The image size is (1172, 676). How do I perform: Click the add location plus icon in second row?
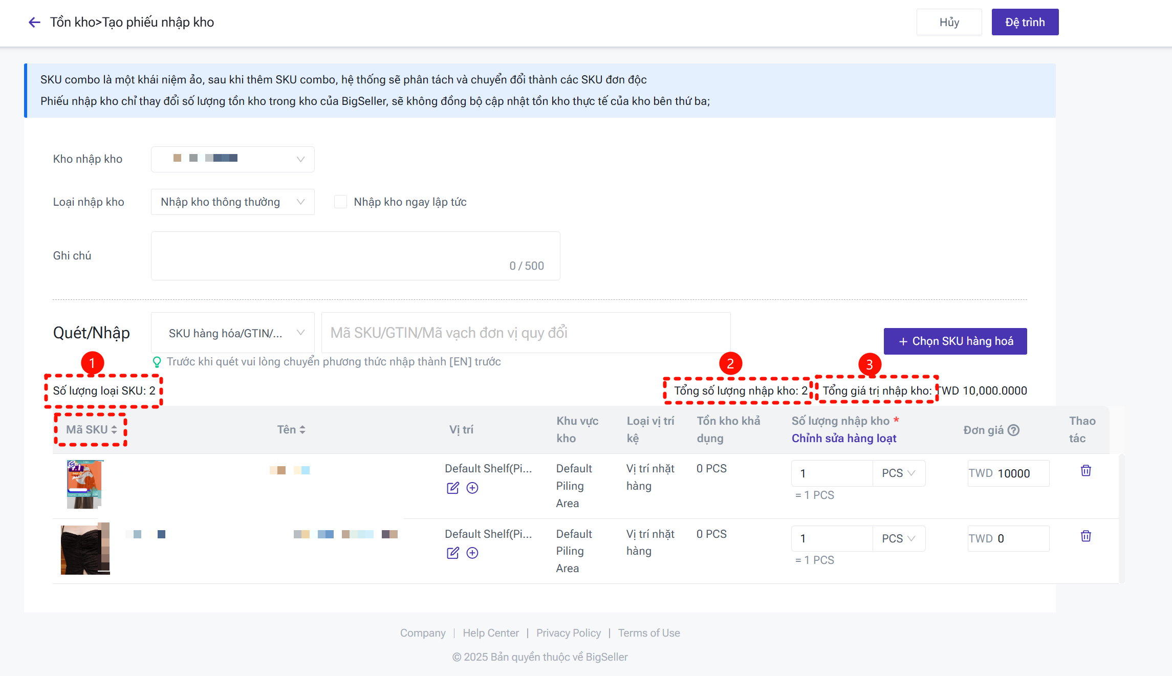pos(472,553)
